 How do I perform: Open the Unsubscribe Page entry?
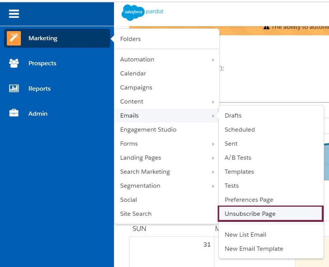(x=271, y=214)
